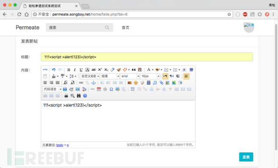Toggle bold formatting
Image resolution: width=278 pixels, height=168 pixels.
click(x=68, y=70)
